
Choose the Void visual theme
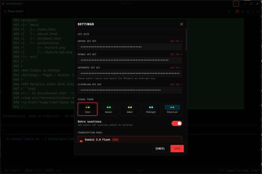click(87, 109)
